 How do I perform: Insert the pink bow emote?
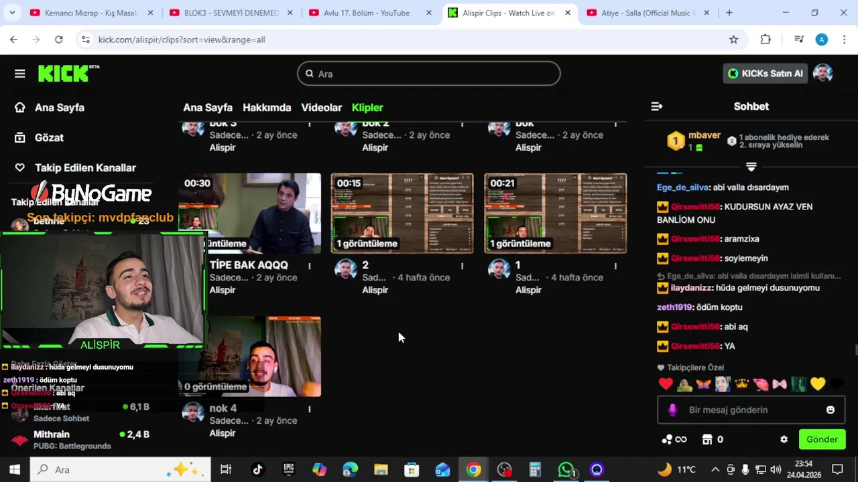pyautogui.click(x=780, y=384)
